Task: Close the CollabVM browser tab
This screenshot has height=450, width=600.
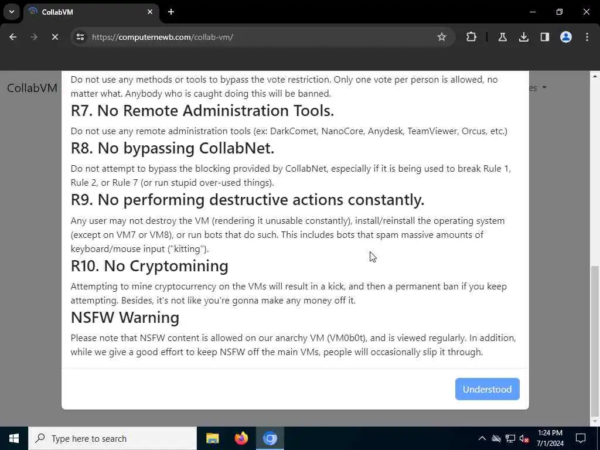Action: click(x=150, y=12)
